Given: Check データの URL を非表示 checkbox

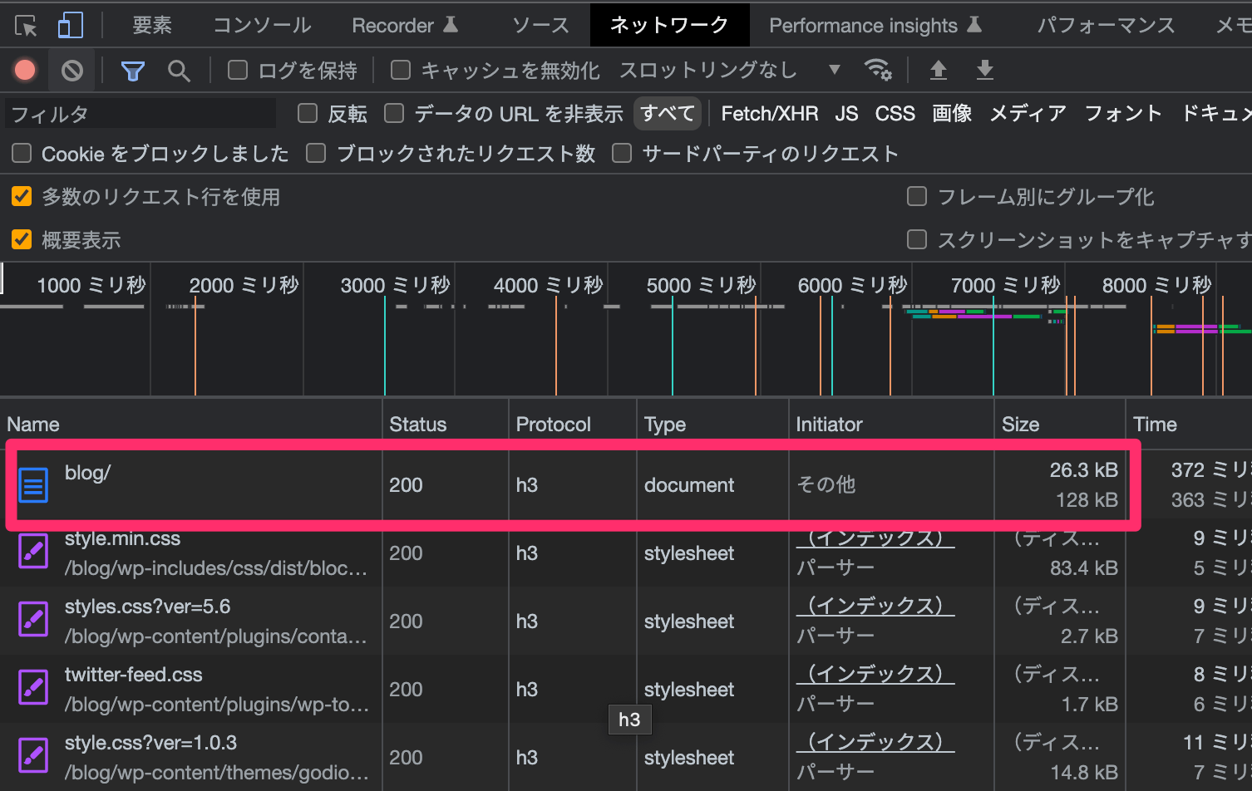Looking at the screenshot, I should 394,113.
